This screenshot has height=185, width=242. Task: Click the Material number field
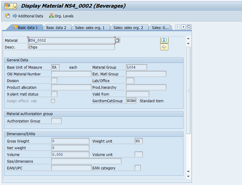click(x=71, y=41)
